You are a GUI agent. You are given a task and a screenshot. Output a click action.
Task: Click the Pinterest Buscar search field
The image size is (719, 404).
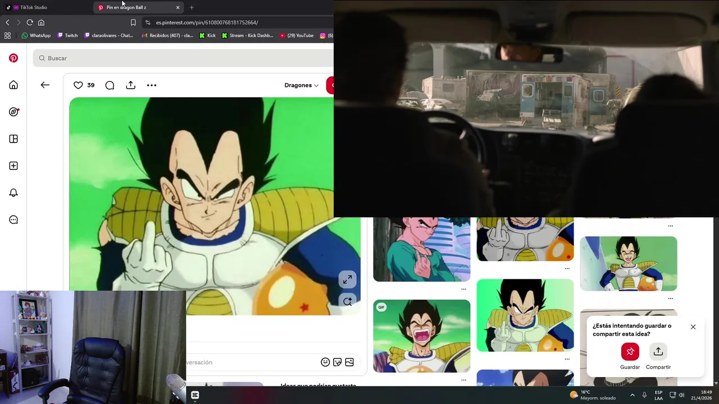coord(183,58)
